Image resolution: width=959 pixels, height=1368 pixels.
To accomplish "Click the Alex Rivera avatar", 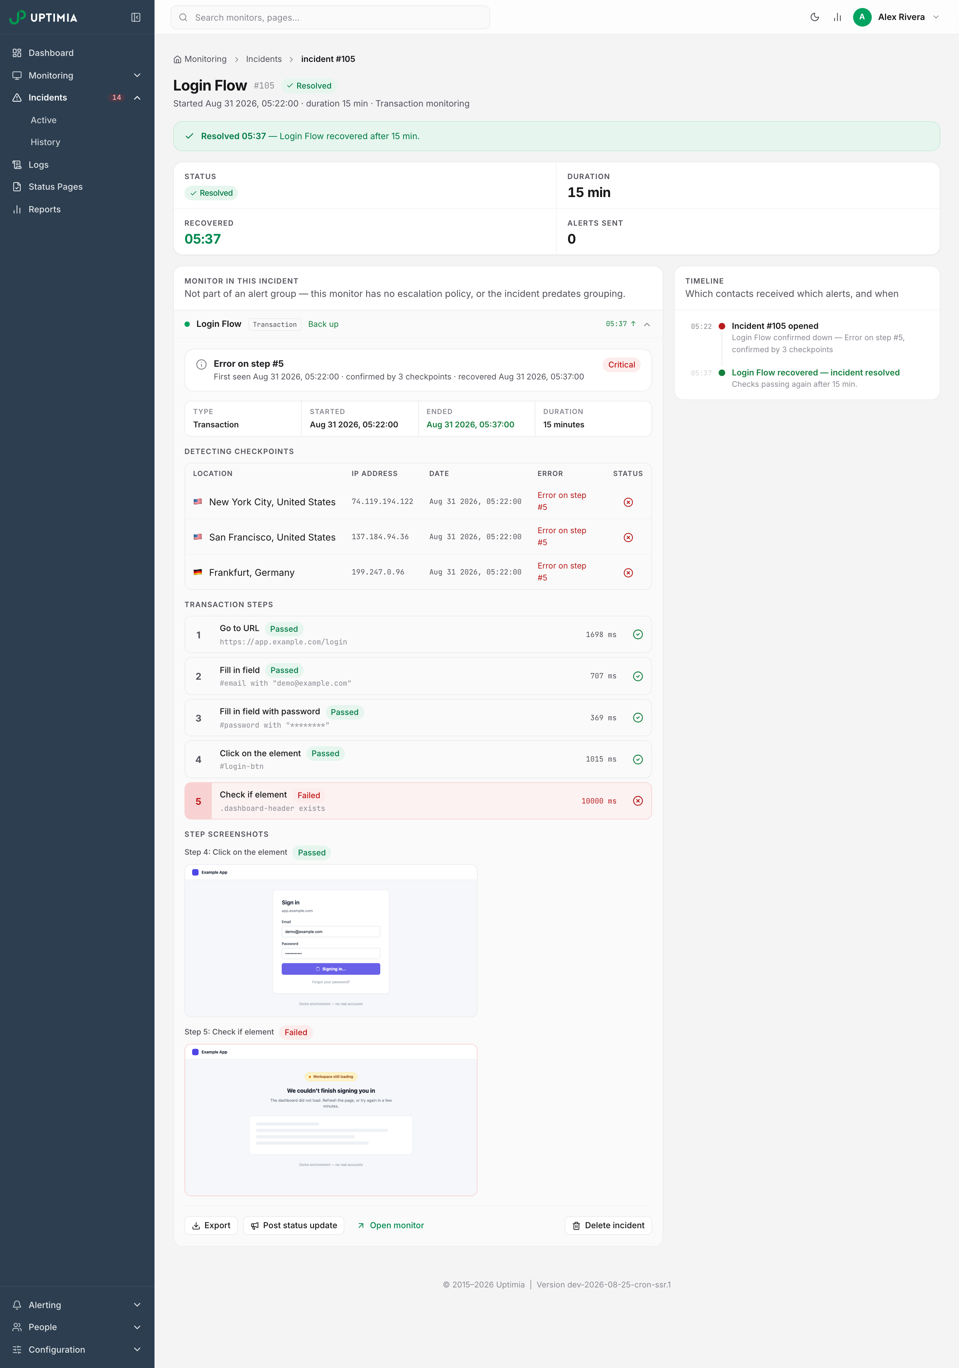I will coord(862,17).
